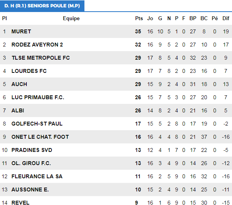This screenshot has height=205, width=232.
Task: Click the Pts column header
Action: tap(139, 18)
